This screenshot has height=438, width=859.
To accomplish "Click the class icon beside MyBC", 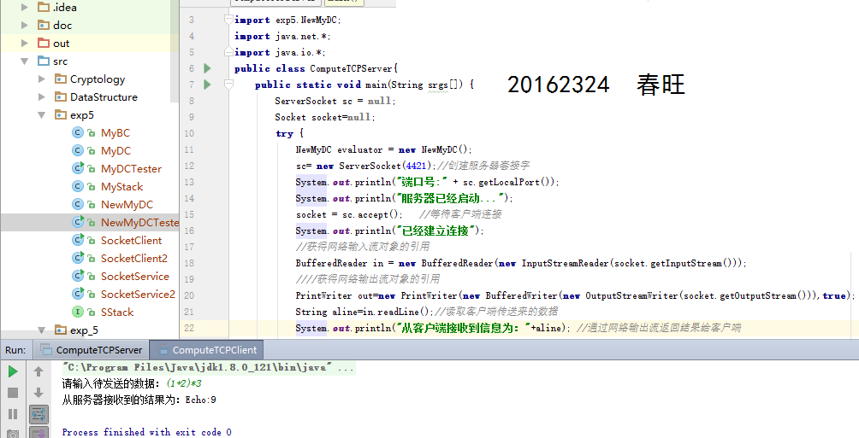I will pos(78,133).
